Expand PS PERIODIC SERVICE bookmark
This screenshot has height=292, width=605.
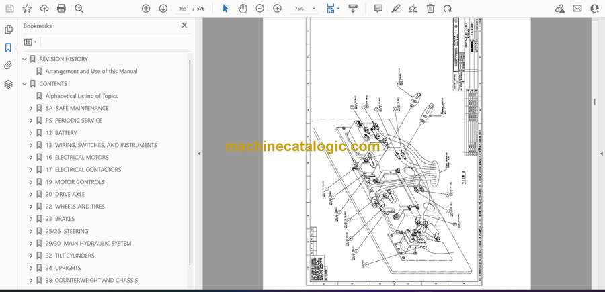point(31,121)
